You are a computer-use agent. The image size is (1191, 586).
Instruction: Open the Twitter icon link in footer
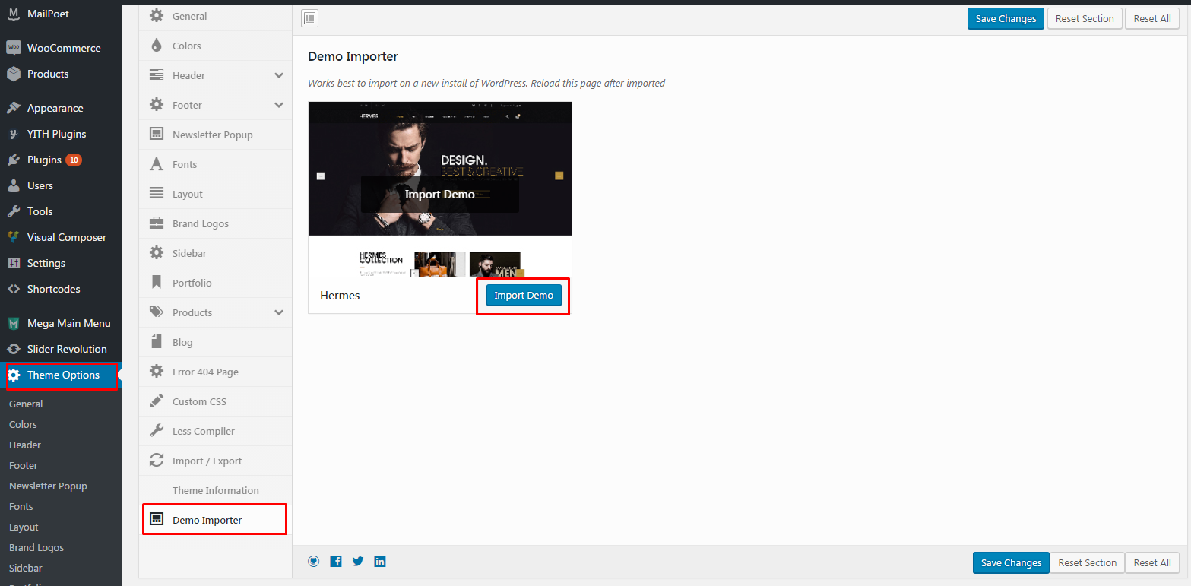(x=358, y=562)
